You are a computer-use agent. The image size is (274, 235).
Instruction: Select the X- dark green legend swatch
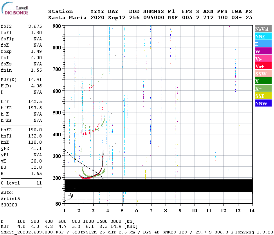263,81
